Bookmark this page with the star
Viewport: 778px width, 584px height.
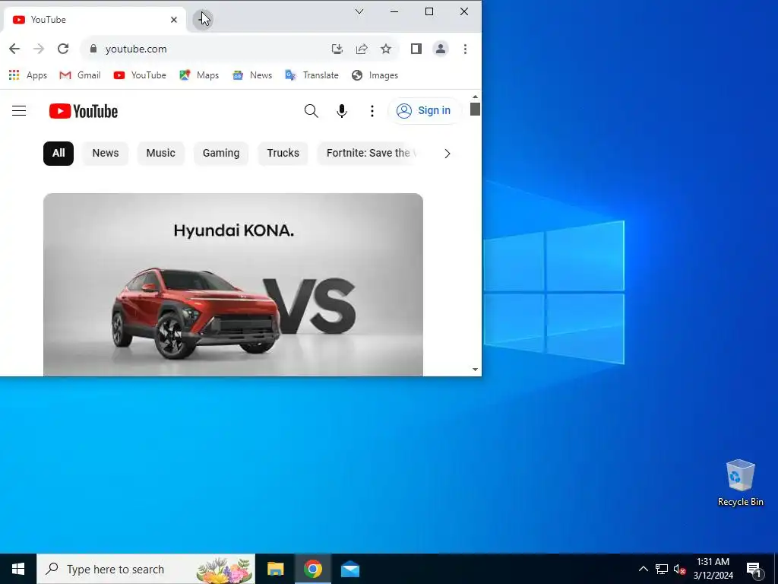point(386,49)
